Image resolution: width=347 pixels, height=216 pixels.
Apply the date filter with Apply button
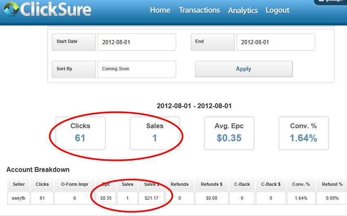point(244,69)
